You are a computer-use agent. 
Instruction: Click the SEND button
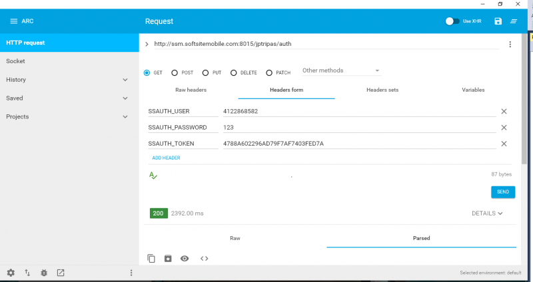pos(503,192)
